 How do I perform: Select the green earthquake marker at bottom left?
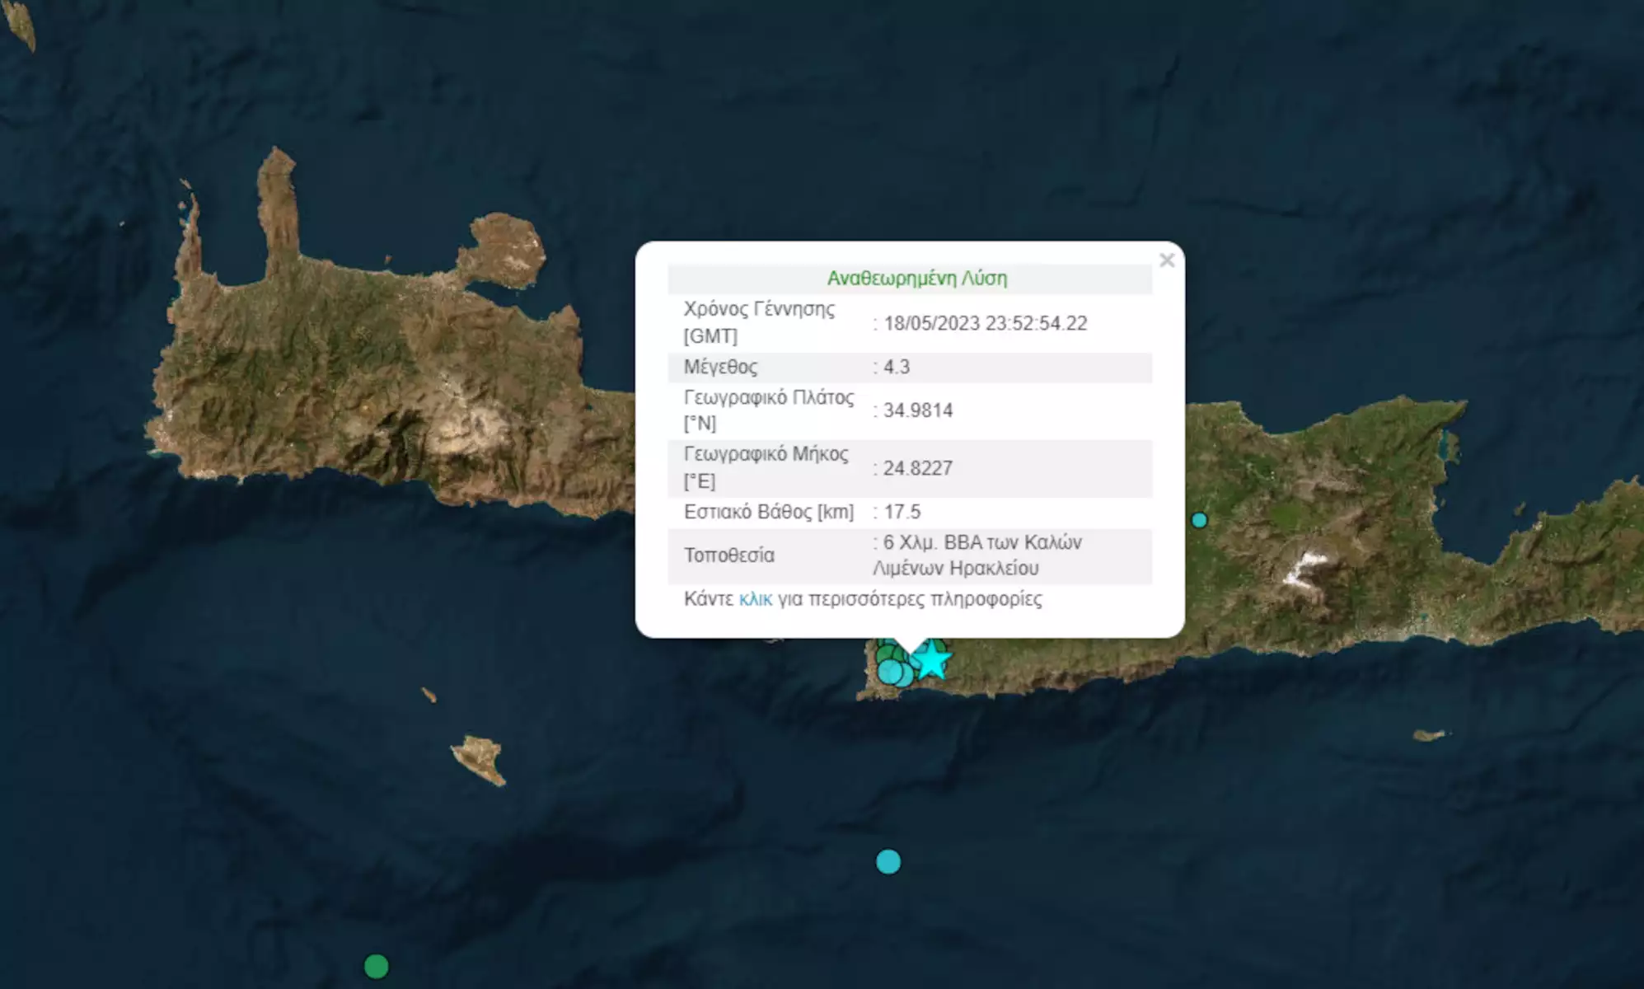pos(377,966)
